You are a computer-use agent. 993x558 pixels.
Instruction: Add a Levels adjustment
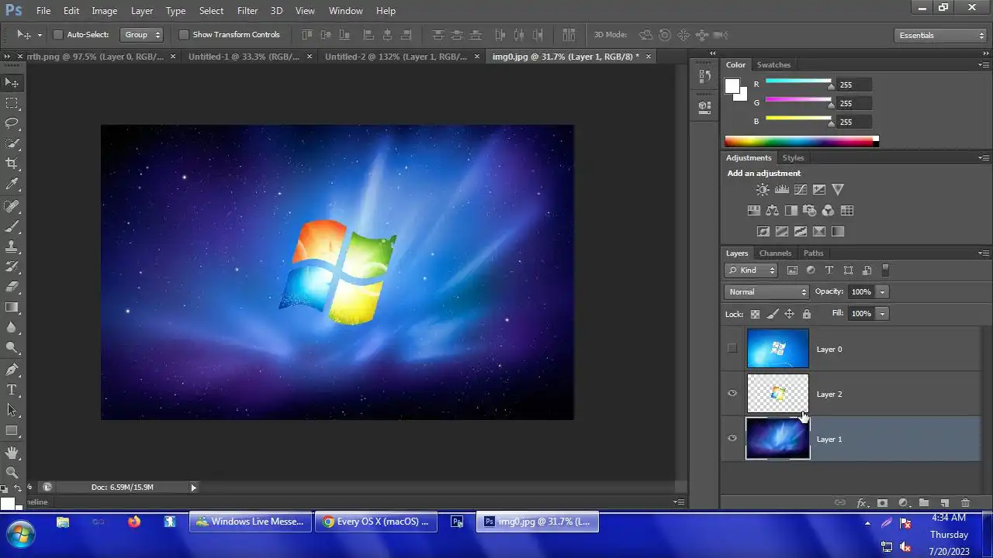(782, 189)
